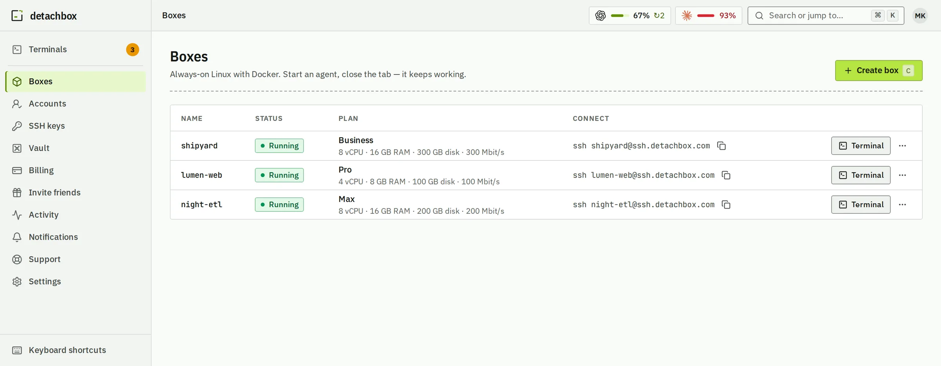Click the Max plan label
Screen dimensions: 941x366
pos(347,199)
